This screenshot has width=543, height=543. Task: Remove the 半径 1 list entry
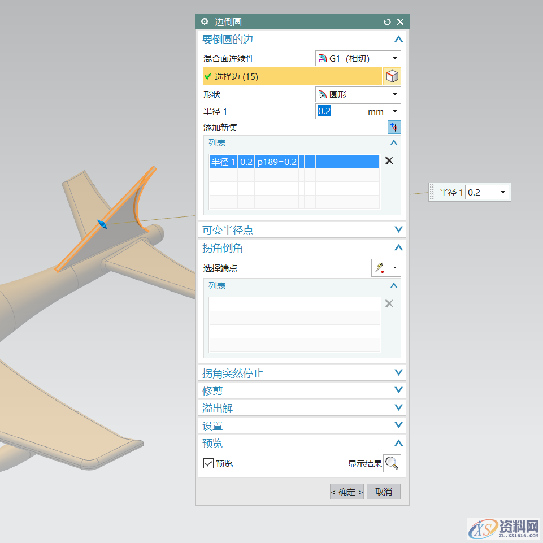(389, 161)
